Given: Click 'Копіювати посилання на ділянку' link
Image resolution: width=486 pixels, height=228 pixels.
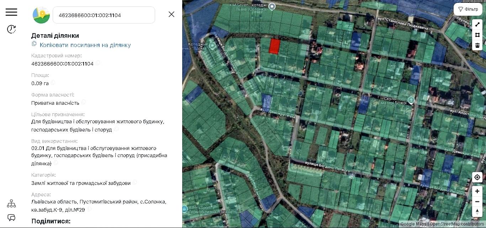Looking at the screenshot, I should click(x=85, y=45).
